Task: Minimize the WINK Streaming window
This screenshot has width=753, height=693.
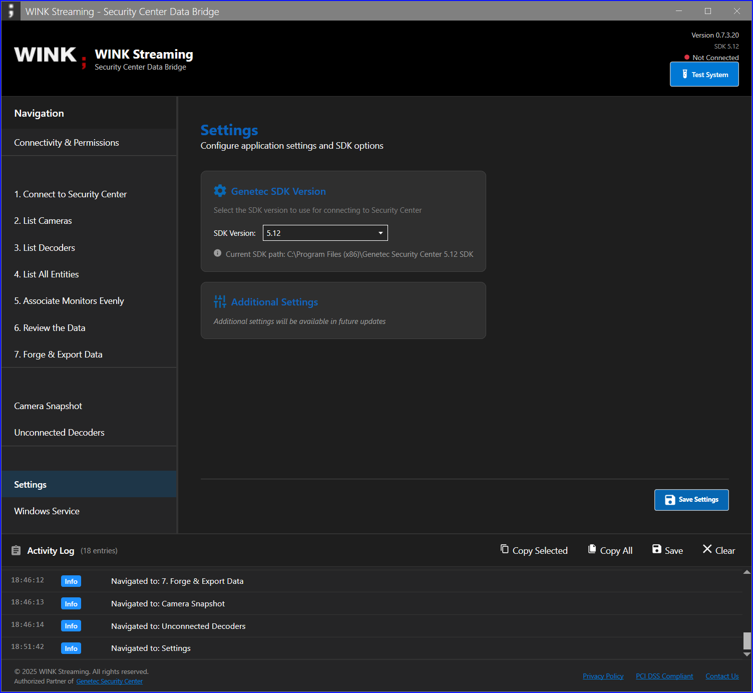Action: pos(679,11)
